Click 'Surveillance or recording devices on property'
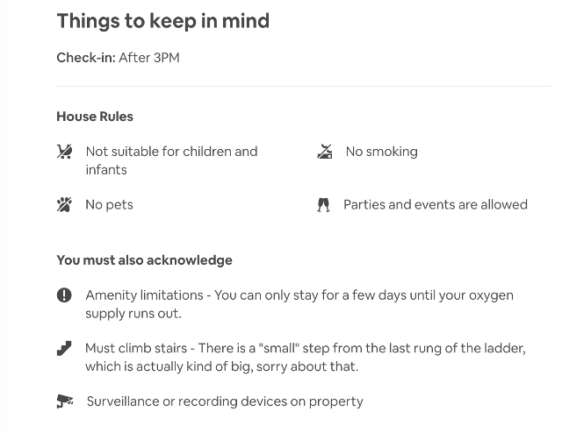 [x=224, y=401]
